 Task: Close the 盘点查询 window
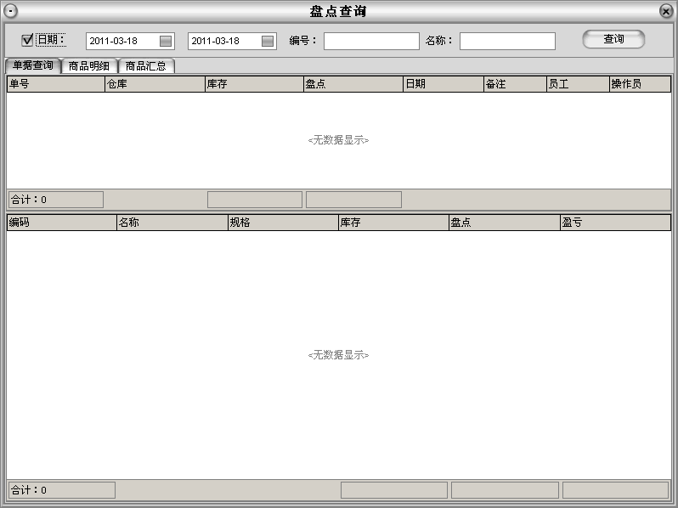point(666,11)
